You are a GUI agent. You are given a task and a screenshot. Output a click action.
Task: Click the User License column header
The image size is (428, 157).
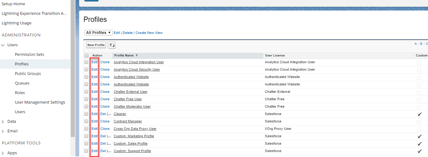click(x=338, y=56)
